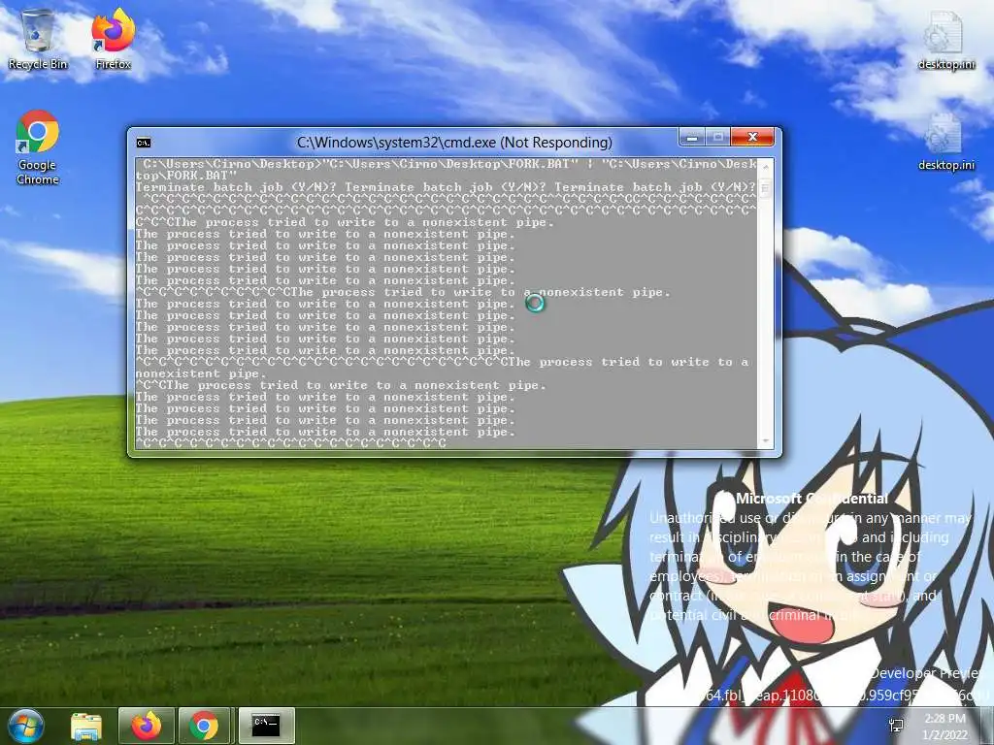This screenshot has height=745, width=994.
Task: Select the top desktop.ini file icon
Action: (x=945, y=39)
